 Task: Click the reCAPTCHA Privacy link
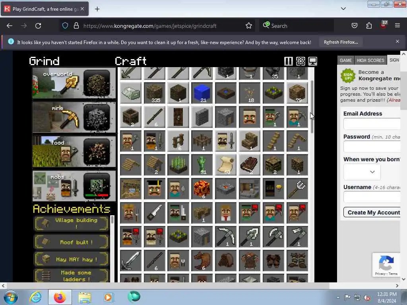click(x=380, y=274)
